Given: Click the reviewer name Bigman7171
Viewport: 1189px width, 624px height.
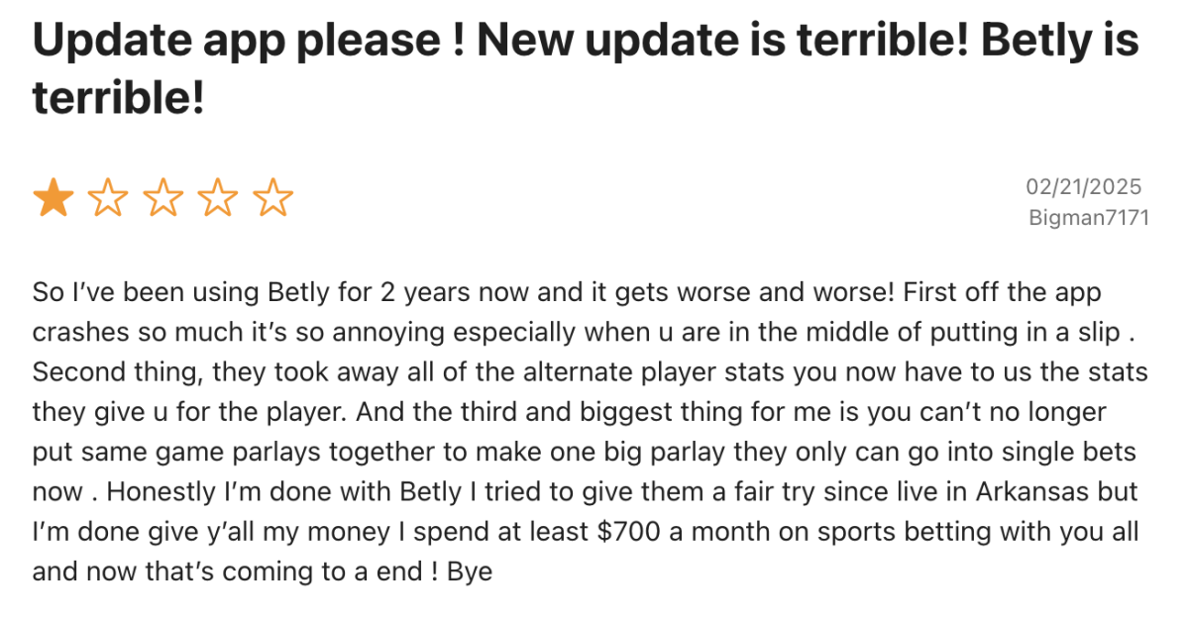Looking at the screenshot, I should [1089, 217].
